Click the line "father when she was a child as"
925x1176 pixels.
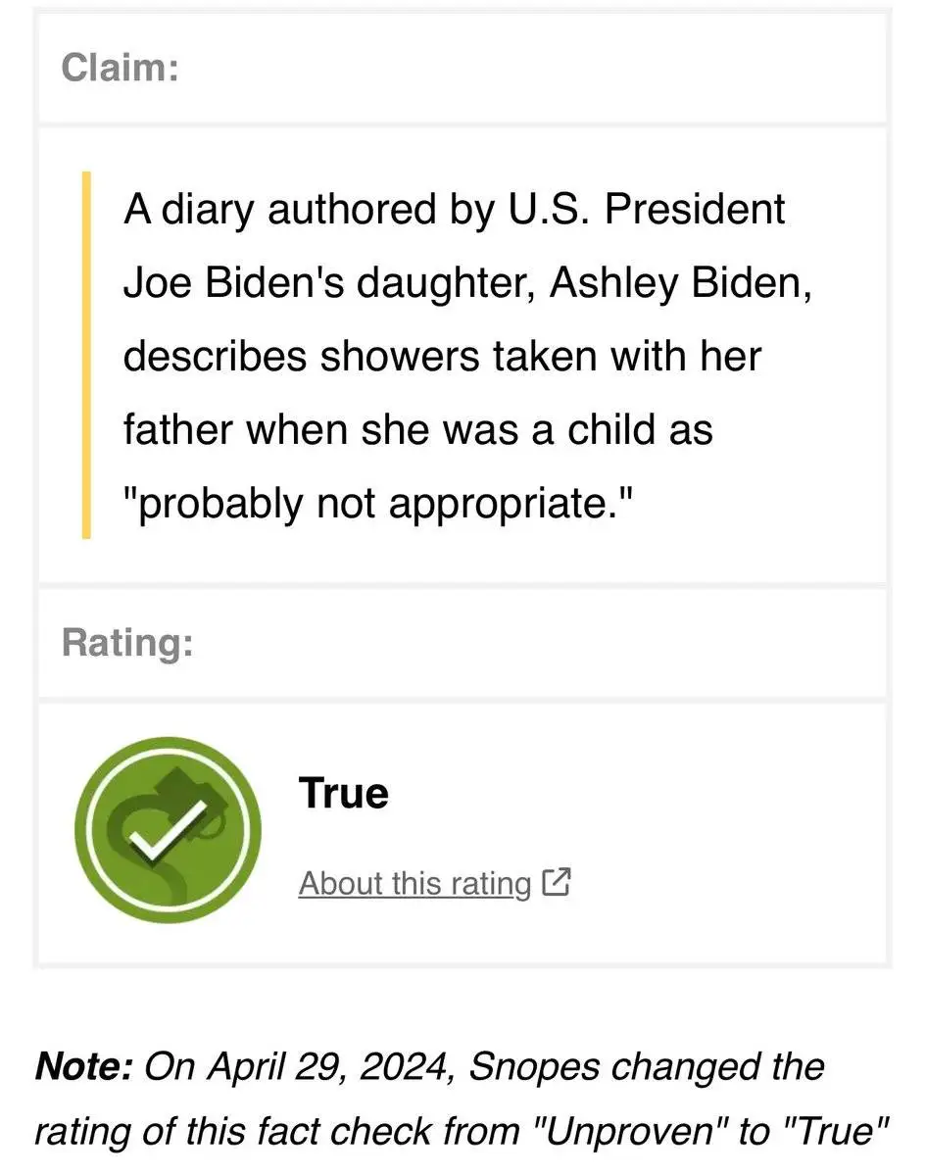coord(417,429)
